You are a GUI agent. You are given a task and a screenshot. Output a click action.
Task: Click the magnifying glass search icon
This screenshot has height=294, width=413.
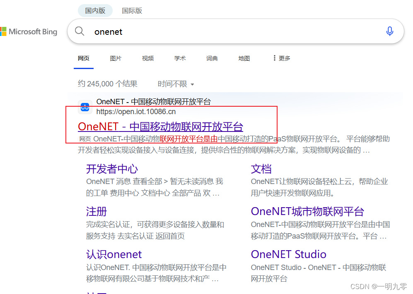coord(80,31)
